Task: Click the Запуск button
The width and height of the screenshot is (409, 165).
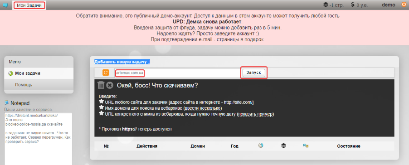Action: coord(254,73)
